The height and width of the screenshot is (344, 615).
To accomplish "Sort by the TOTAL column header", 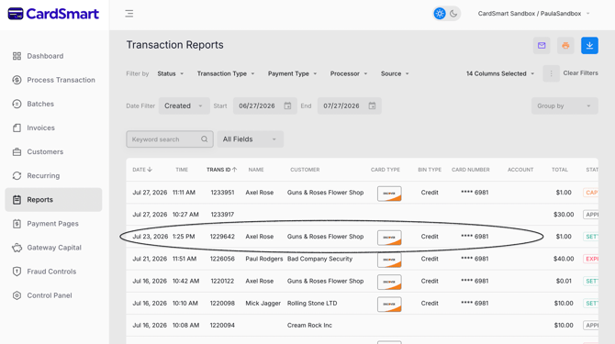I will pos(560,170).
